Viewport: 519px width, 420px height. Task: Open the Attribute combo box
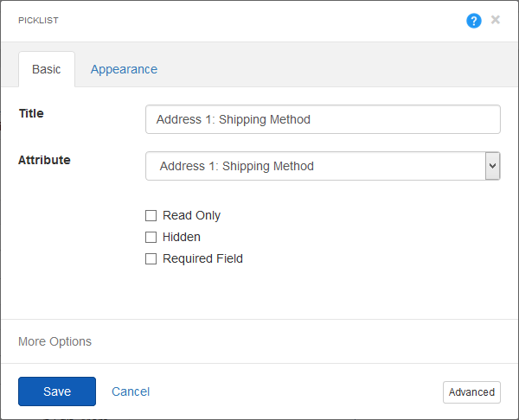323,166
